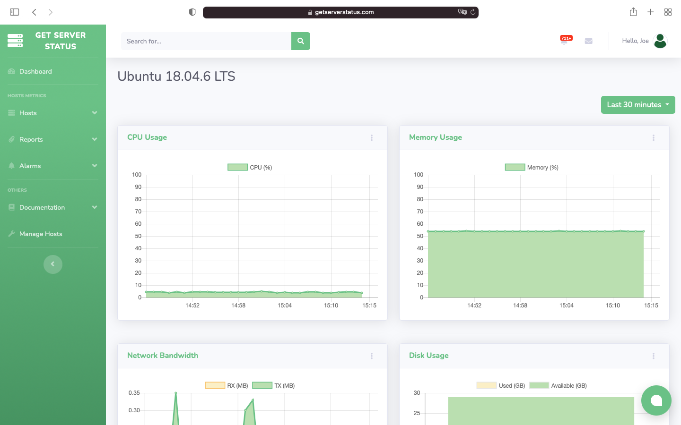681x425 pixels.
Task: Expand the Alarms menu chevron
Action: [95, 166]
